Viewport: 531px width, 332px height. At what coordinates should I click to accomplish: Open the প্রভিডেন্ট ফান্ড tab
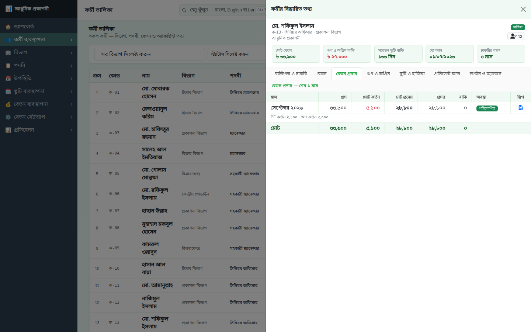coord(447,74)
